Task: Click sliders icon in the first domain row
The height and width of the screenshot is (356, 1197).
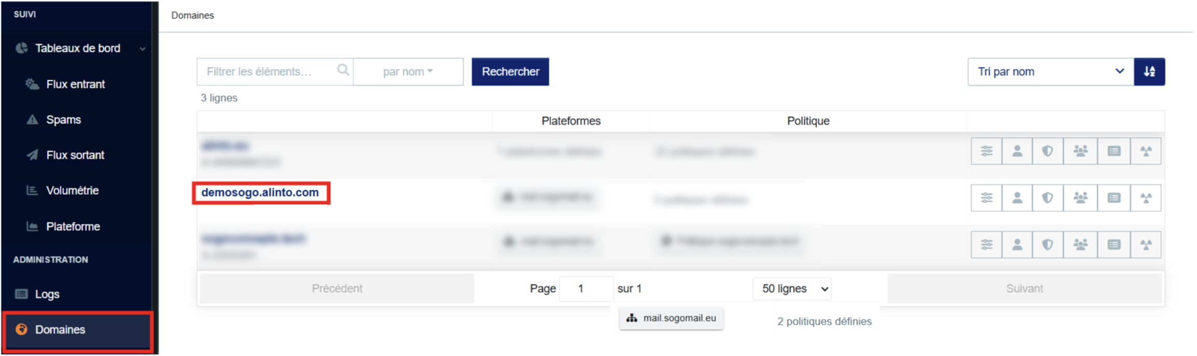Action: [986, 151]
